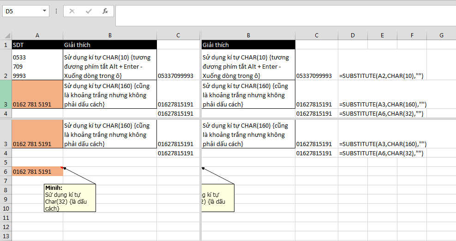Screen dimensions: 456x241
Task: Click CHAR(10) explanation cell in right pane
Action: click(x=248, y=65)
